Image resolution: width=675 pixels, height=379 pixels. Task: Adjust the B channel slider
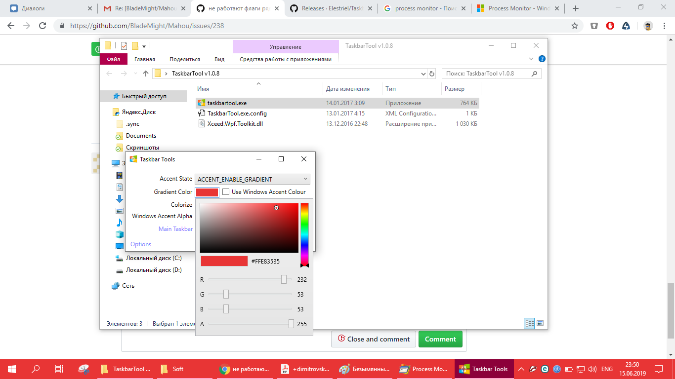tap(250, 309)
